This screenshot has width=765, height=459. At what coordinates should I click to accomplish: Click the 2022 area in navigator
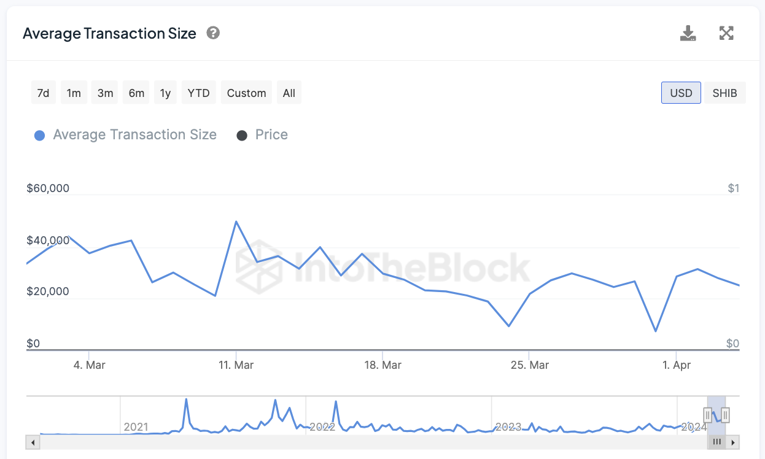point(322,426)
